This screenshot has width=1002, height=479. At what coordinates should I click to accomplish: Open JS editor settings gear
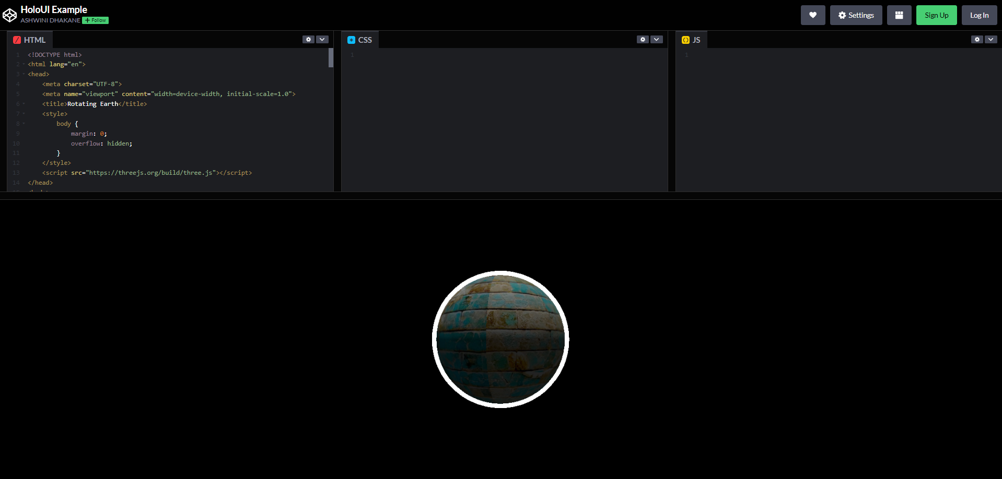pyautogui.click(x=977, y=40)
